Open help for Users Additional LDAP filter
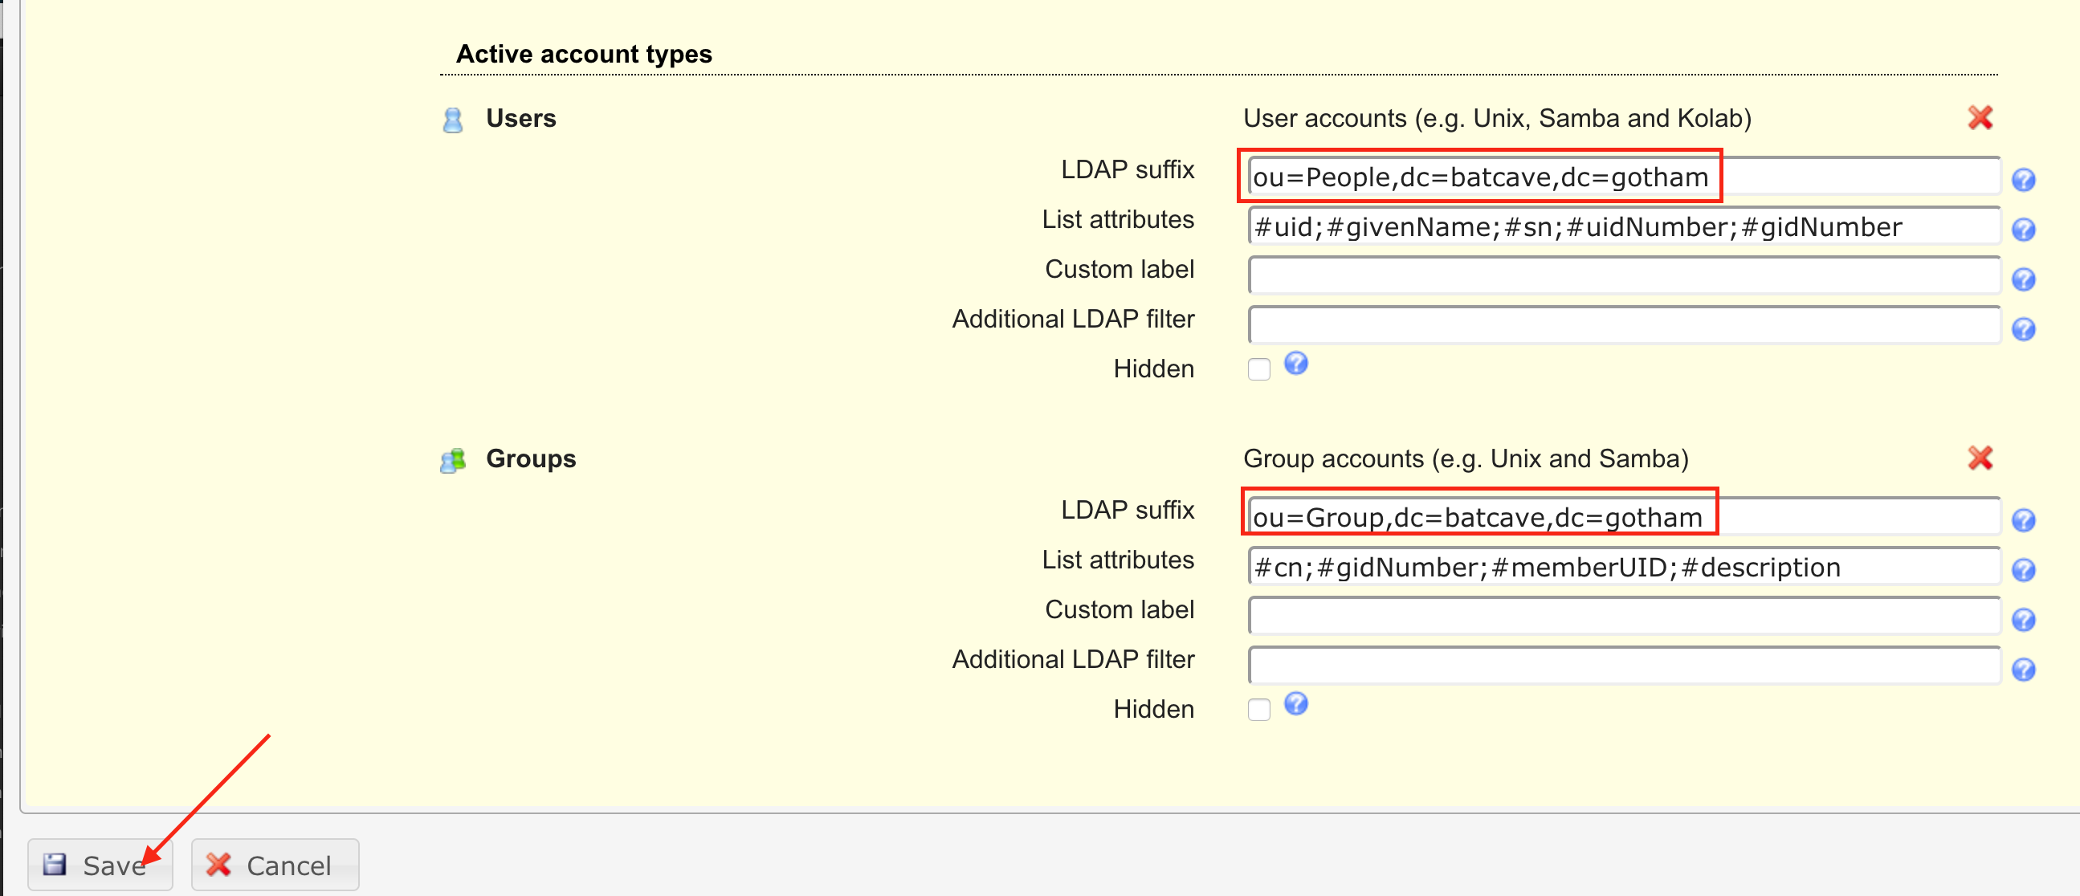This screenshot has height=896, width=2080. pos(2023,329)
